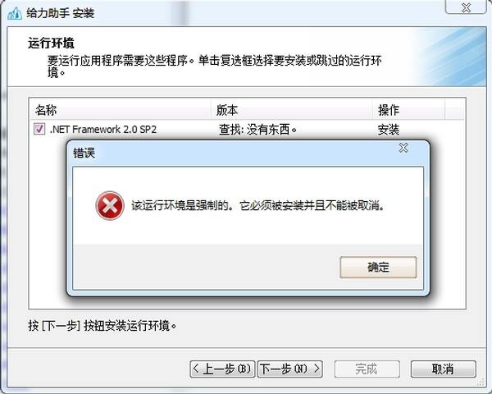Close the 给力助手 安装 window
Viewport: 492px width, 394px height.
point(466,7)
